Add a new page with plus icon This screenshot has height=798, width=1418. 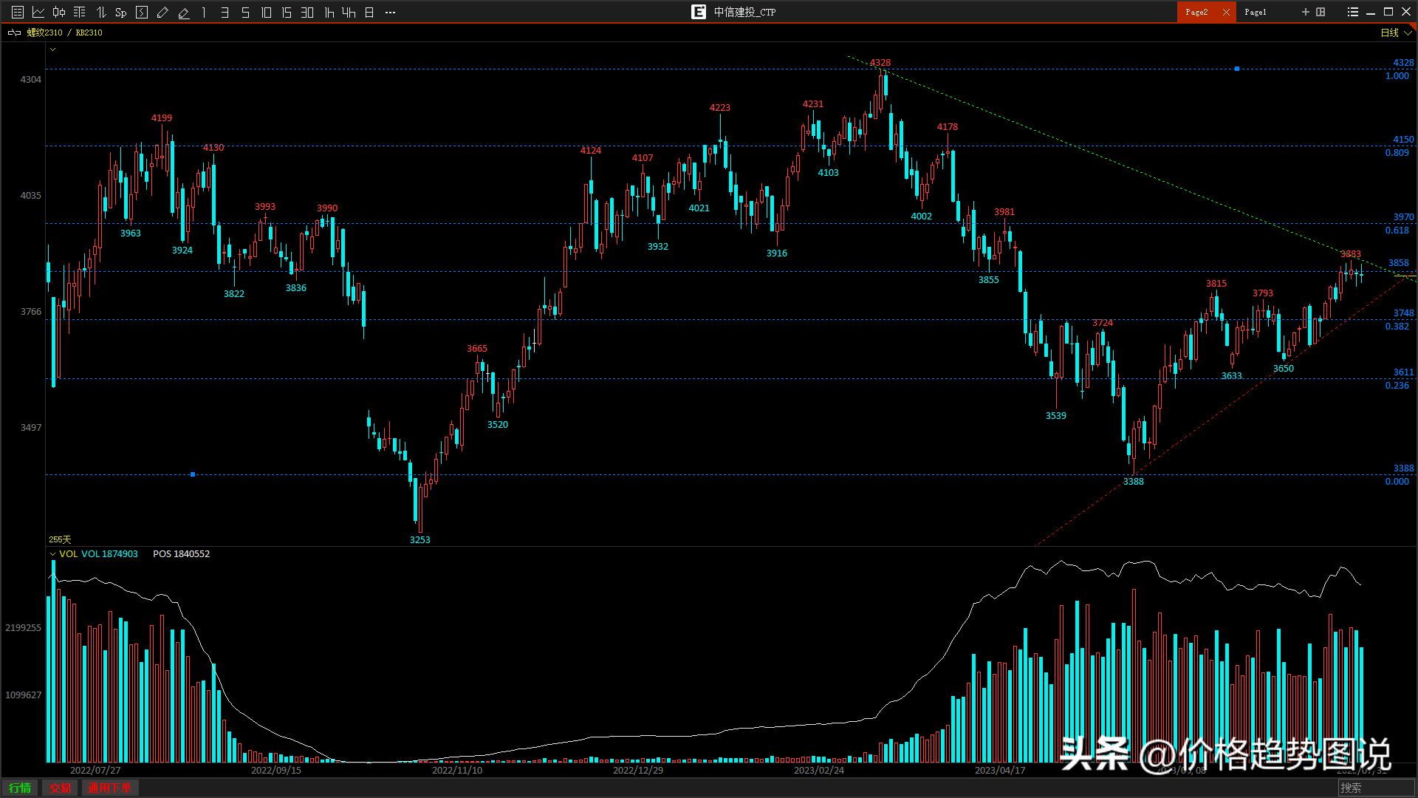click(1305, 12)
